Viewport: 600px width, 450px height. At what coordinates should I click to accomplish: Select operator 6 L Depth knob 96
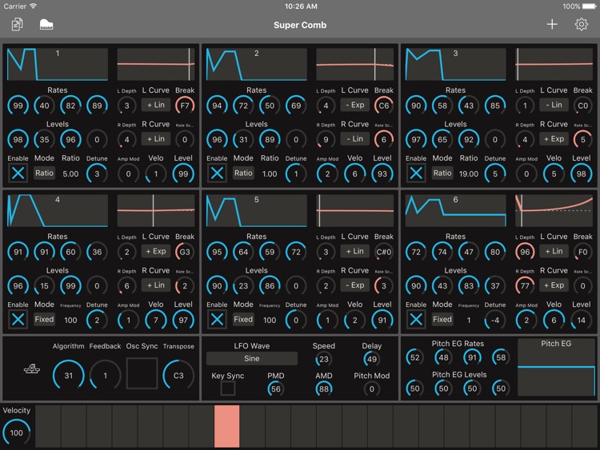point(525,252)
